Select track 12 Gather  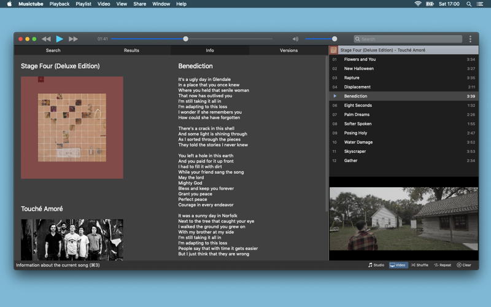pyautogui.click(x=404, y=160)
